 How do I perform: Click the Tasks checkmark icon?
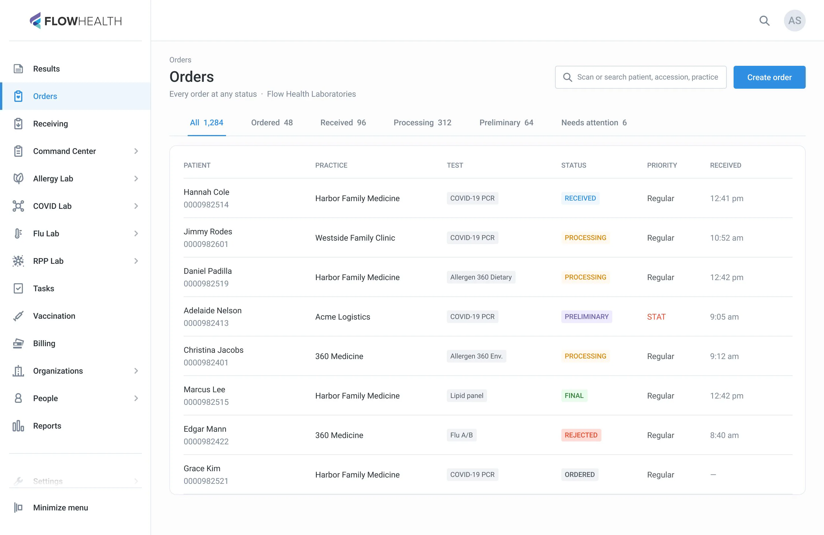click(18, 288)
